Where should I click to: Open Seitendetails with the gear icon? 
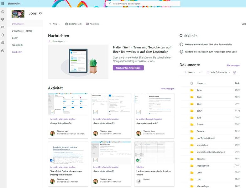pos(73,24)
